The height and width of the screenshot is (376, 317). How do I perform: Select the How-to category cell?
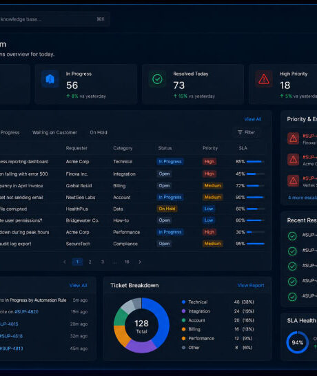(x=121, y=220)
